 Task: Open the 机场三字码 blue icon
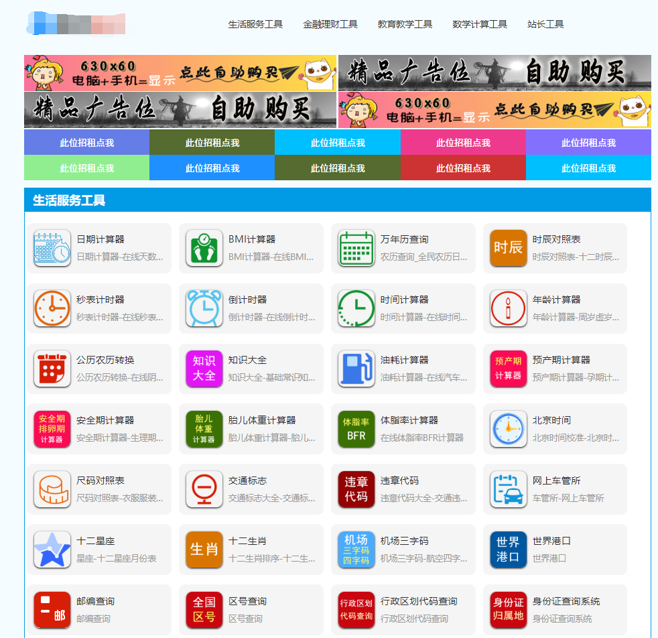pos(356,550)
